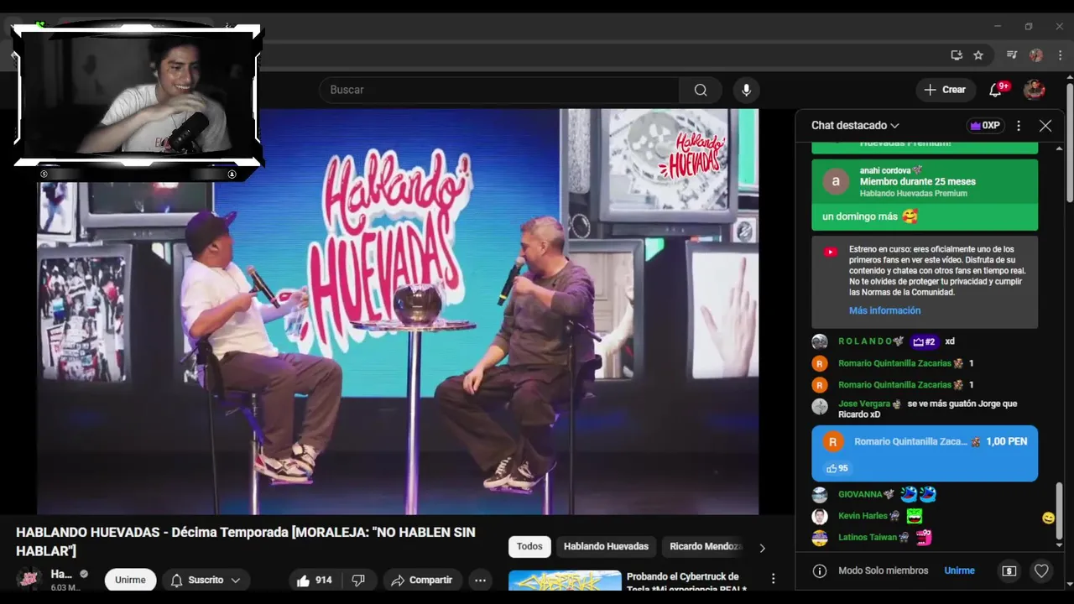Click Latinos Taiwan chat username
The height and width of the screenshot is (604, 1074).
[x=868, y=537]
